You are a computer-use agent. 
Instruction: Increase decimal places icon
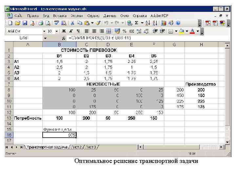pos(139,31)
